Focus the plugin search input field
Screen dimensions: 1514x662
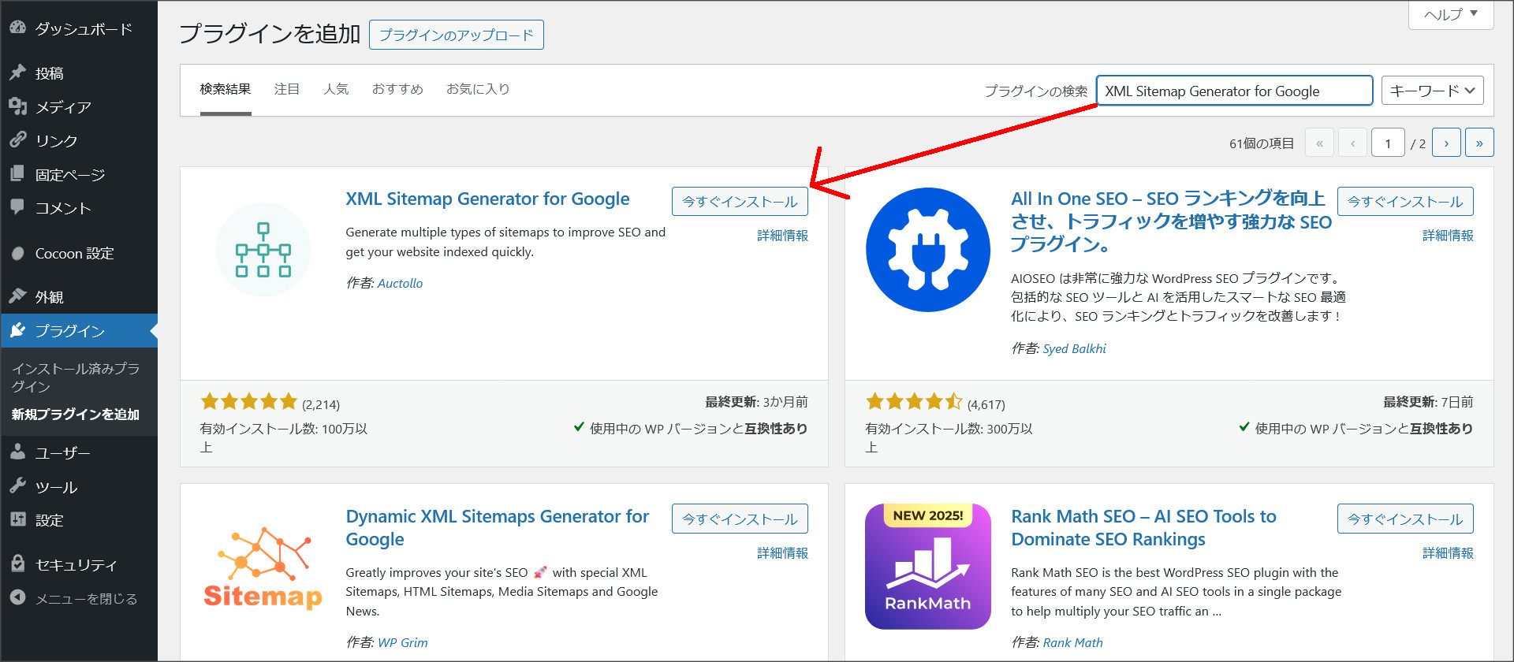[1234, 91]
